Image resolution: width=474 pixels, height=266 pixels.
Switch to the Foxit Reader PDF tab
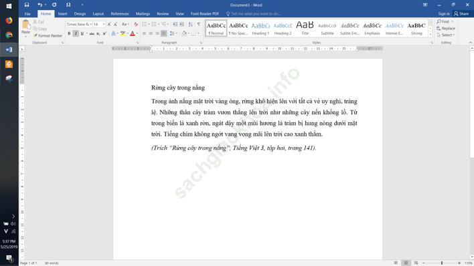point(205,14)
